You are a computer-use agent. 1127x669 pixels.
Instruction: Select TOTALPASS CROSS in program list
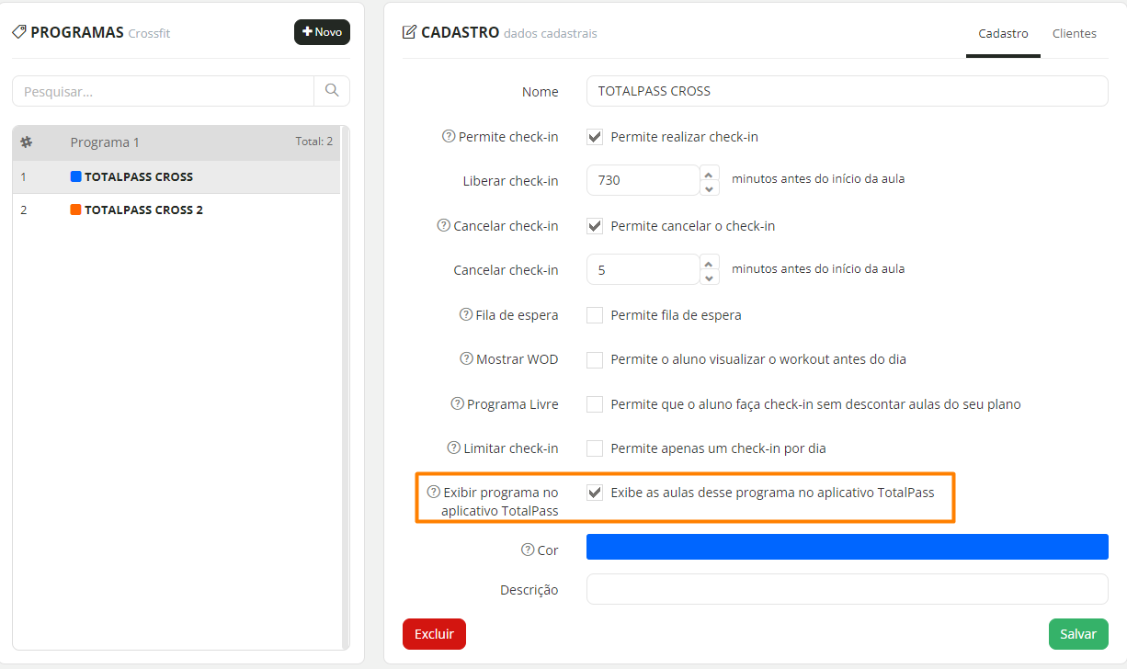click(176, 176)
